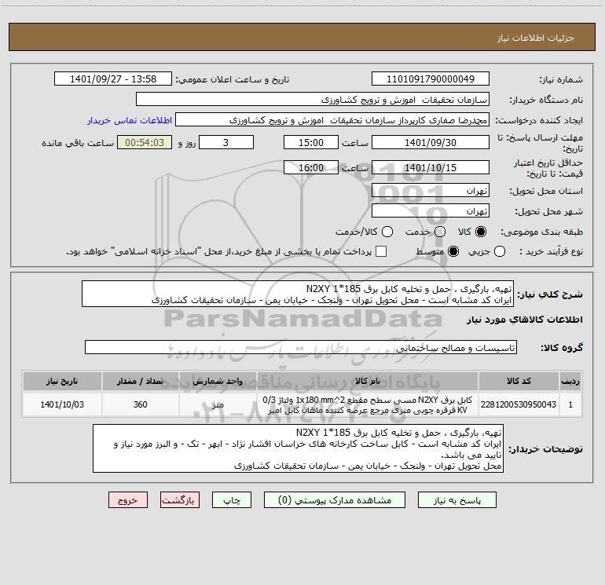
Task: Click the announcement date field 1401/09/27 - 13:58
Action: 113,79
